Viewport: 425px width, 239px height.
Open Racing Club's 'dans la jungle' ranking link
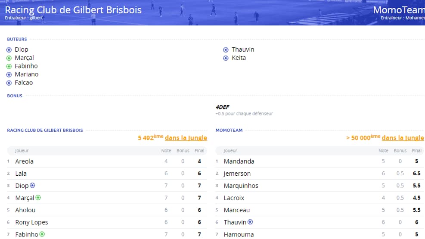tap(186, 138)
